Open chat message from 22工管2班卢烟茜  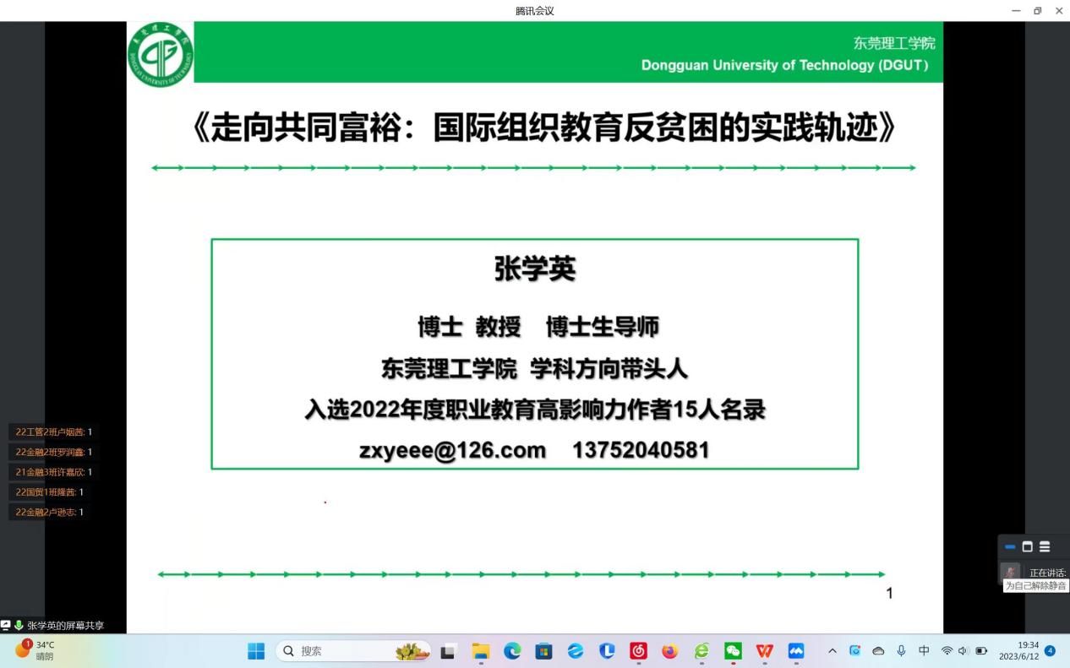[53, 432]
